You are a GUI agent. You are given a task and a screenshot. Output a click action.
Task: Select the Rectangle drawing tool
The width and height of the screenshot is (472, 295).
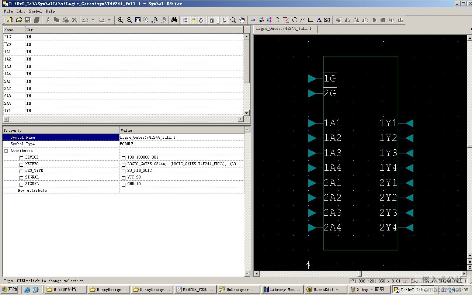click(311, 20)
